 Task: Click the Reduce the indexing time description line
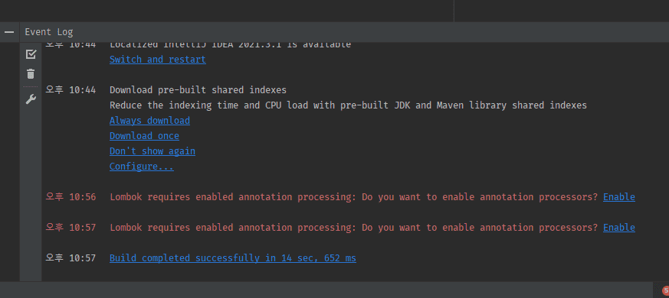pos(348,105)
